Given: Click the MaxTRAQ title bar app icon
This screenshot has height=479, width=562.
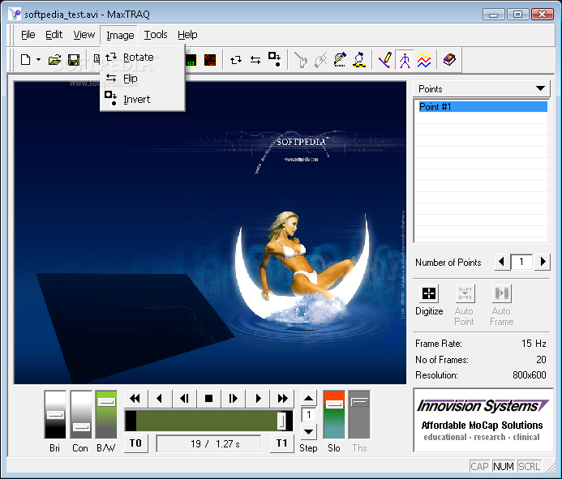Looking at the screenshot, I should [15, 14].
